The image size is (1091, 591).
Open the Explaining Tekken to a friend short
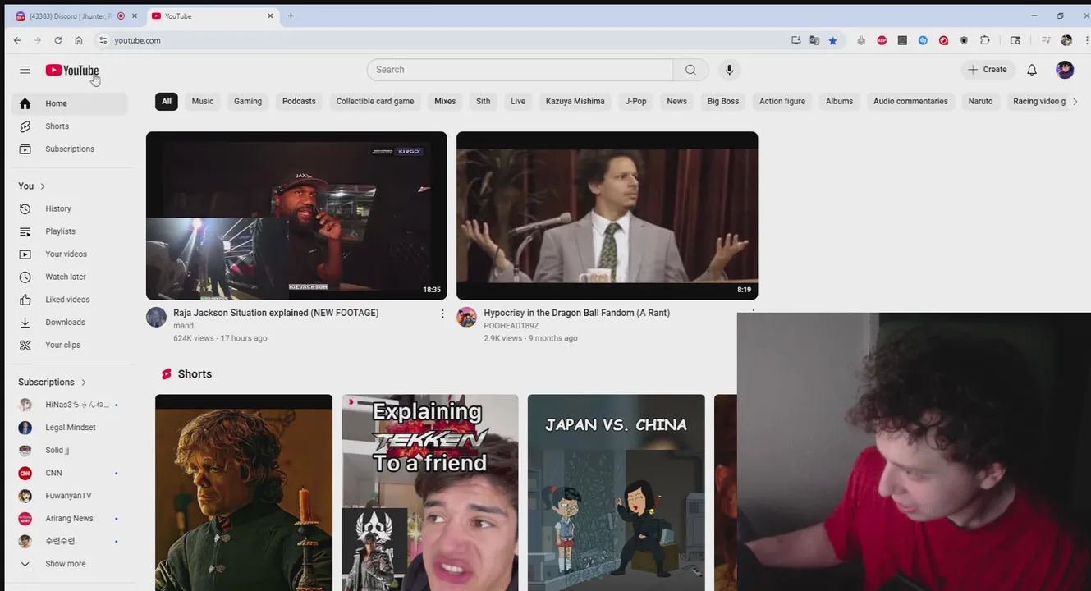tap(430, 492)
